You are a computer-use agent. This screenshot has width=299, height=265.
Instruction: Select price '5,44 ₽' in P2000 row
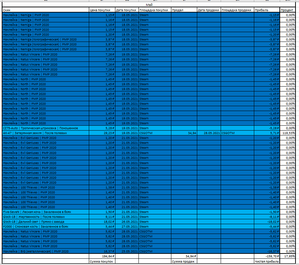(x=102, y=227)
